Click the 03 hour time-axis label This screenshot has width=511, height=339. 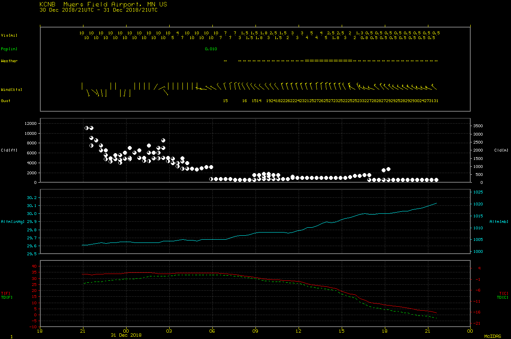(169, 331)
